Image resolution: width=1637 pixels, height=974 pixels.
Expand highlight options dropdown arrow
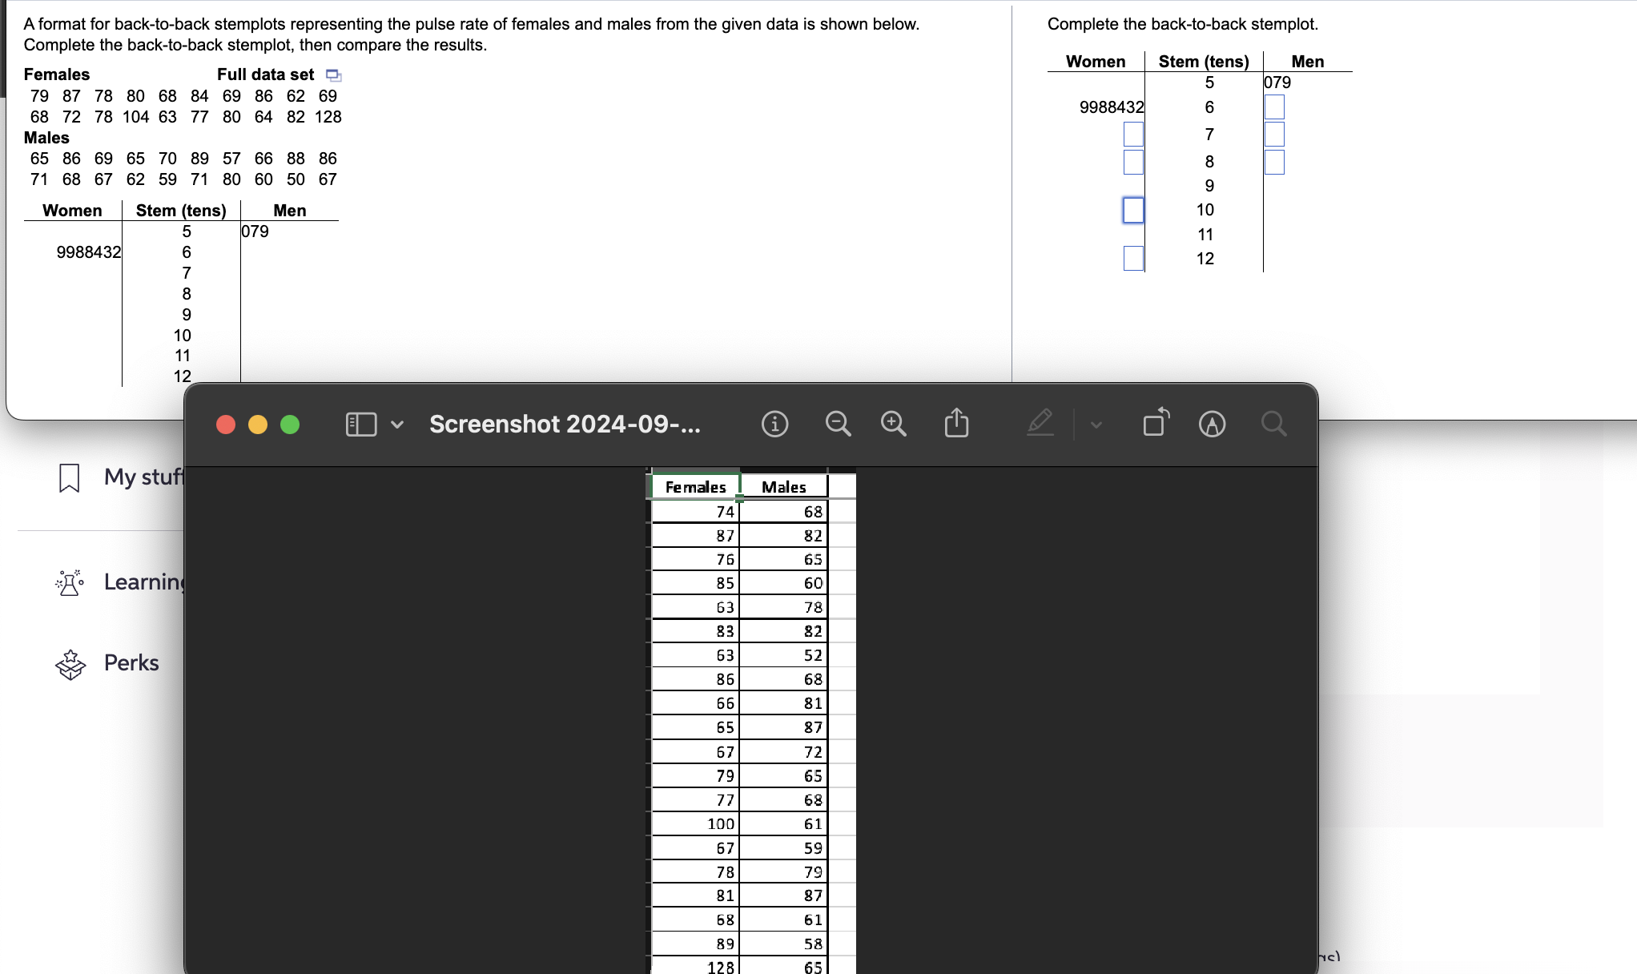[1096, 425]
